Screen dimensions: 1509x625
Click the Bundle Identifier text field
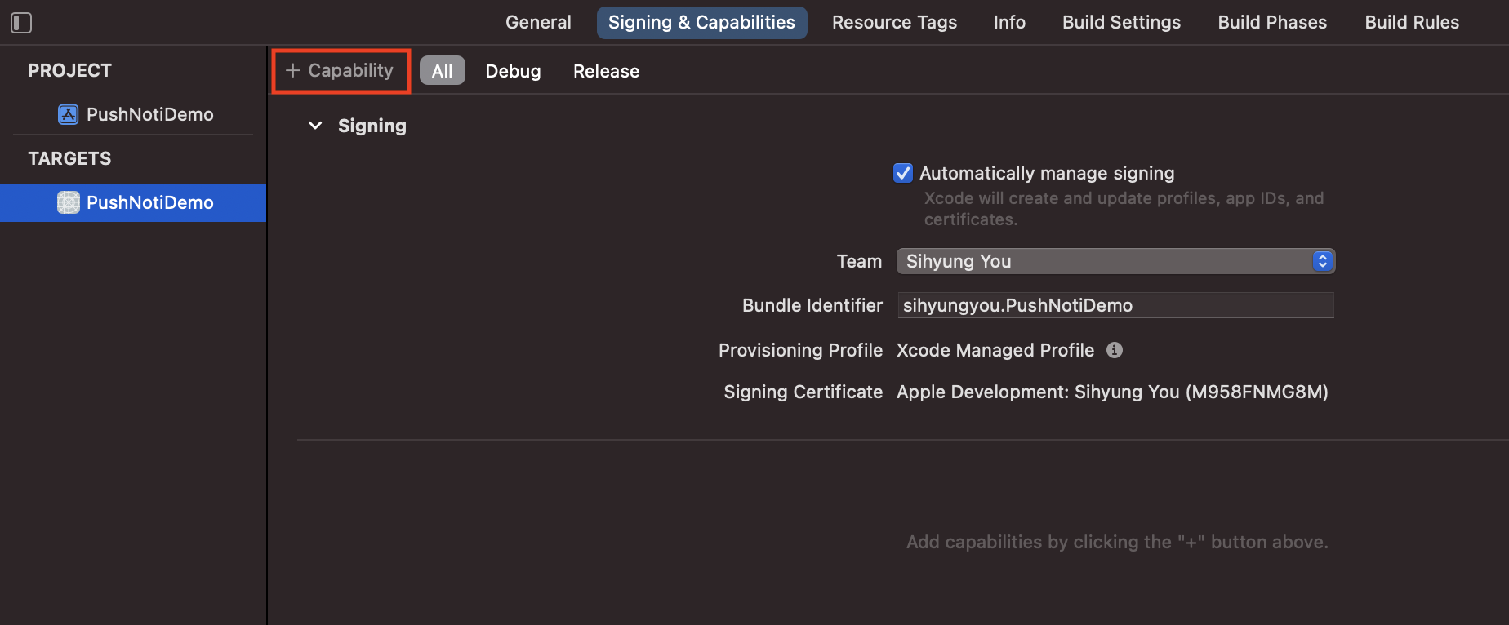(x=1115, y=305)
